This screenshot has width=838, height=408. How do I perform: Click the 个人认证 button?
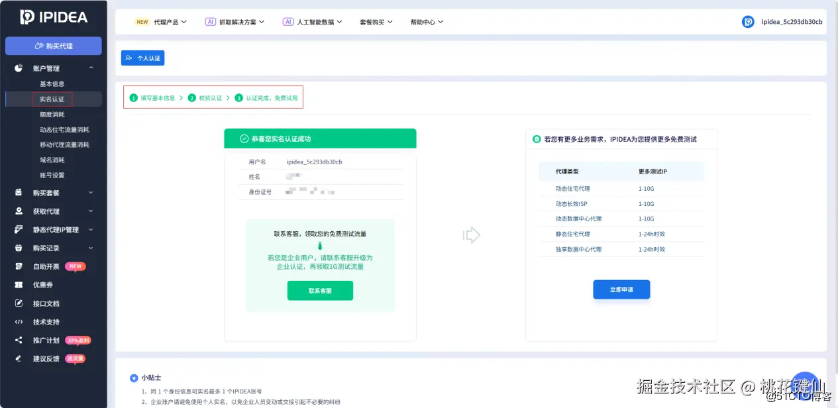142,58
